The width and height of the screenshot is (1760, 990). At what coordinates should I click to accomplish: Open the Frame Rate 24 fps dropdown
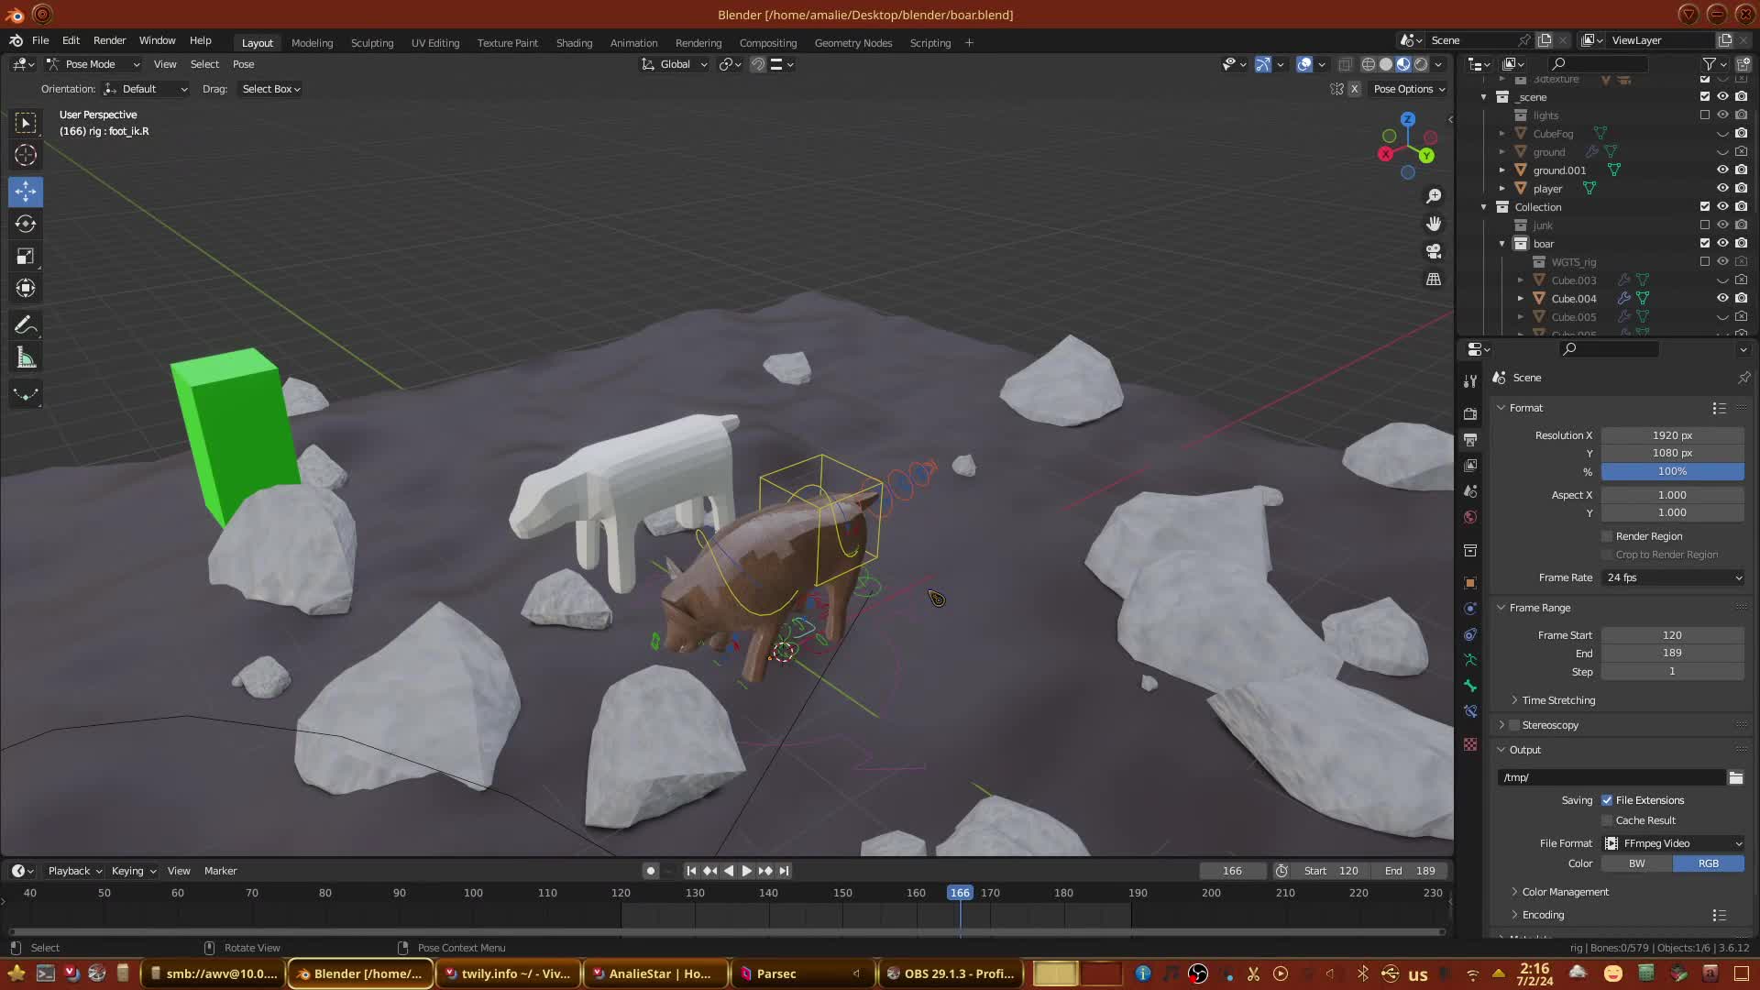click(x=1673, y=577)
